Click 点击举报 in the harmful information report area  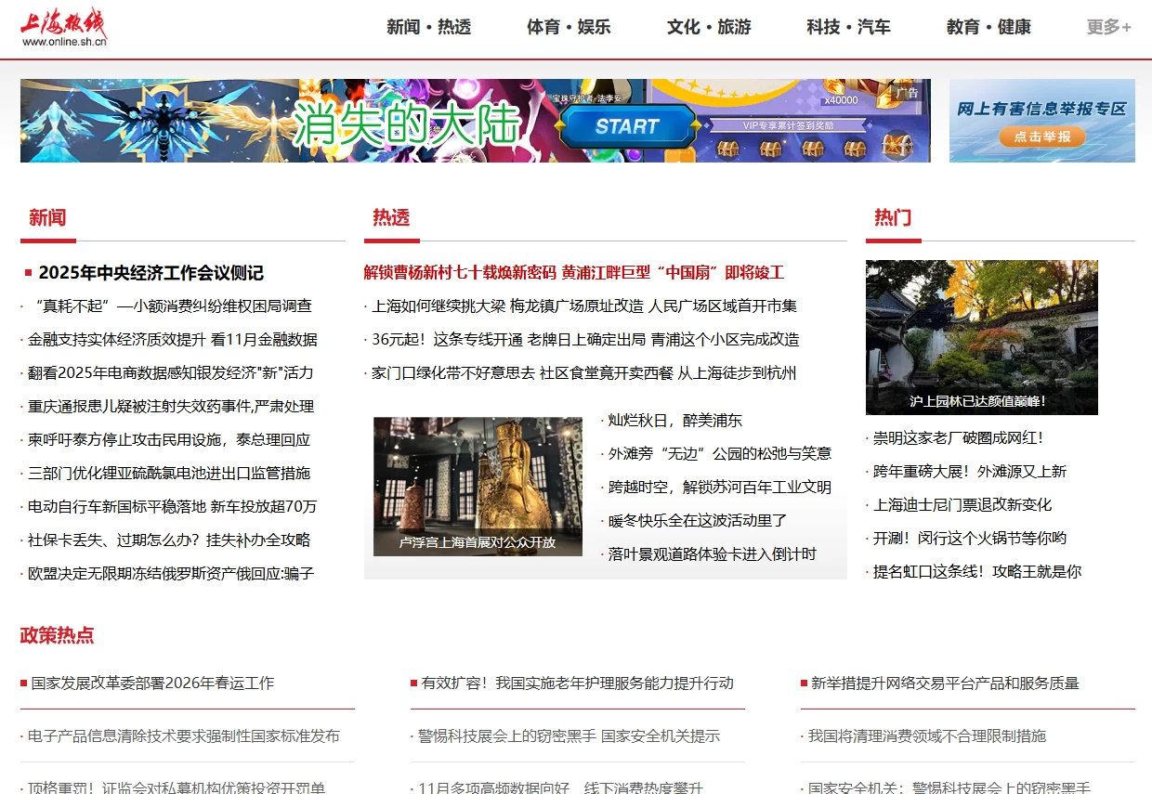1041,136
